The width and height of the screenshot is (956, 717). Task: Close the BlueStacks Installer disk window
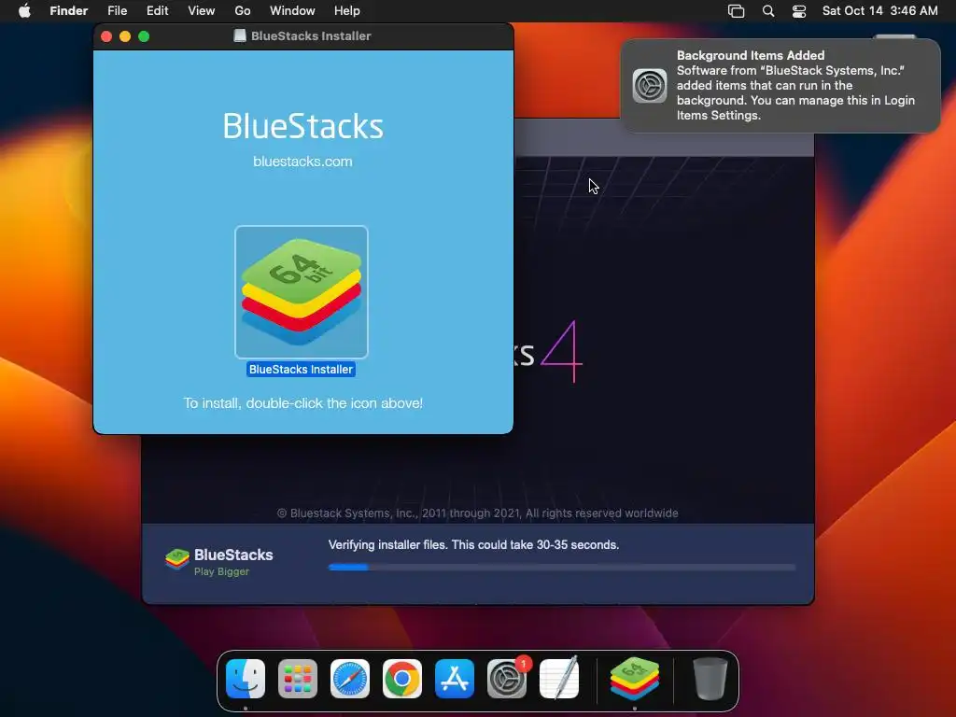[x=106, y=36]
